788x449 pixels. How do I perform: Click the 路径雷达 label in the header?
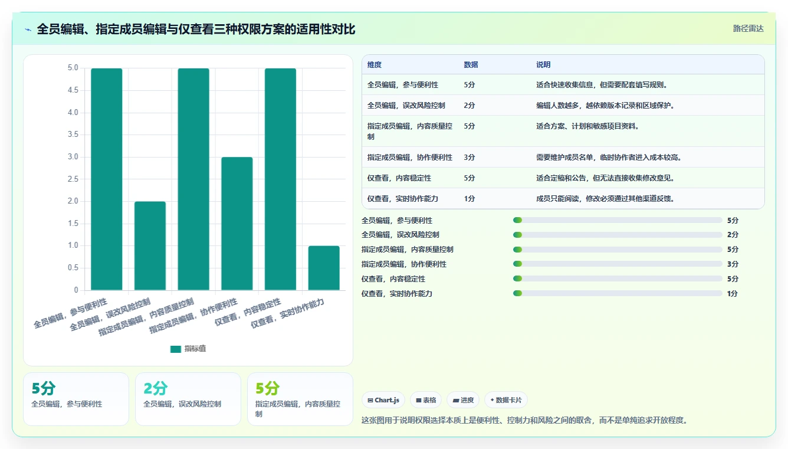[748, 28]
